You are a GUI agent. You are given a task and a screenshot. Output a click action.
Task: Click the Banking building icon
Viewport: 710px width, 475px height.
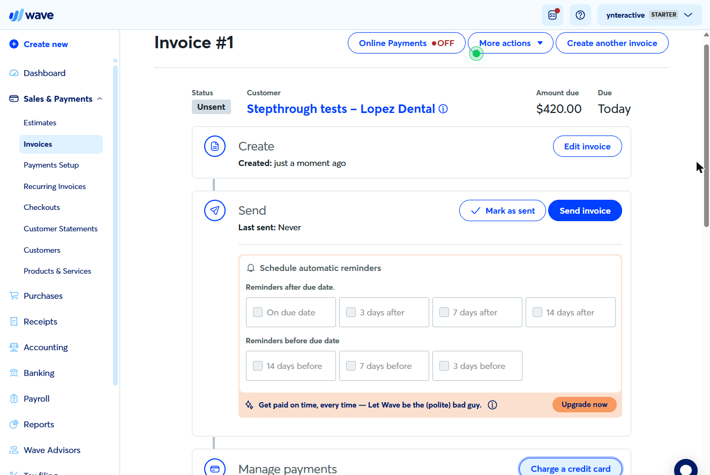point(14,373)
